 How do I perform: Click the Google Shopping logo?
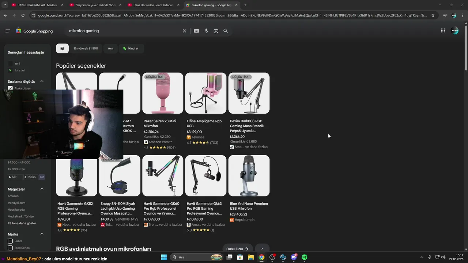34,31
